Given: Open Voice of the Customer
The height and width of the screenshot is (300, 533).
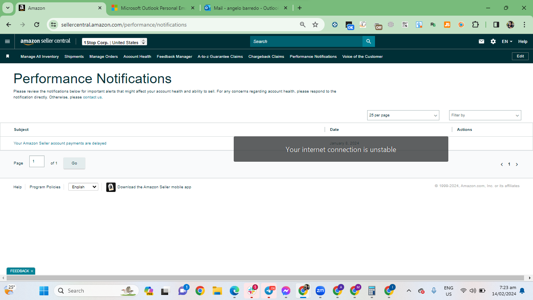Looking at the screenshot, I should click(362, 57).
